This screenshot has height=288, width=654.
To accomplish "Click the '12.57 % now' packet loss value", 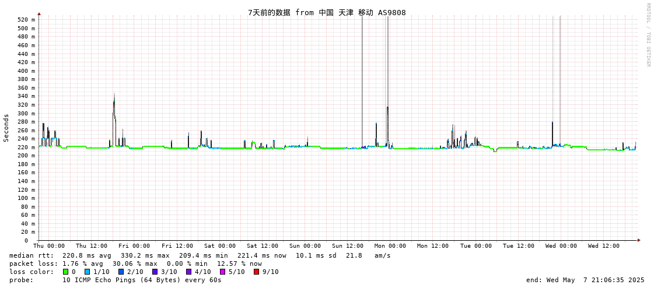I will pos(239,264).
